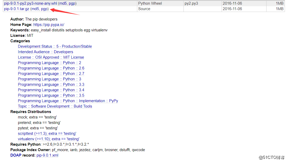
Task: Open Development Status 5 - Production/Stable category
Action: pos(55,46)
